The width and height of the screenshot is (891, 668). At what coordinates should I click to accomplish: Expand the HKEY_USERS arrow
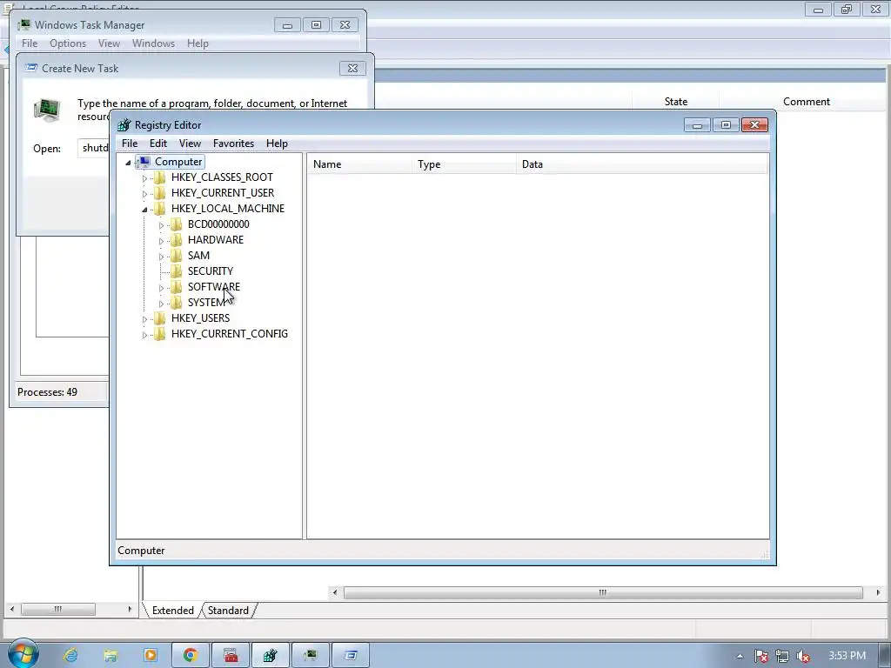point(144,319)
